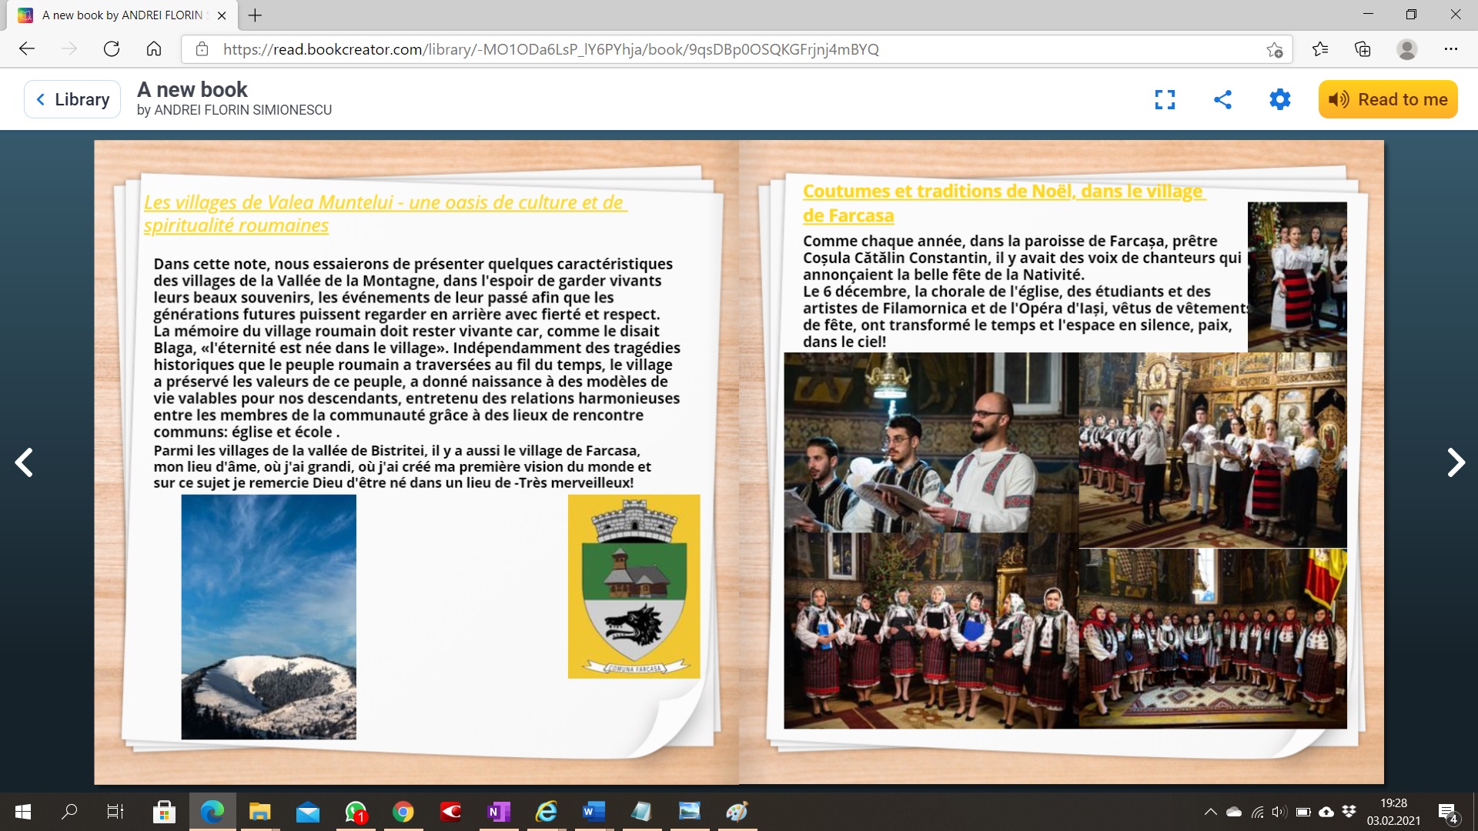Go back to the Library

click(72, 99)
